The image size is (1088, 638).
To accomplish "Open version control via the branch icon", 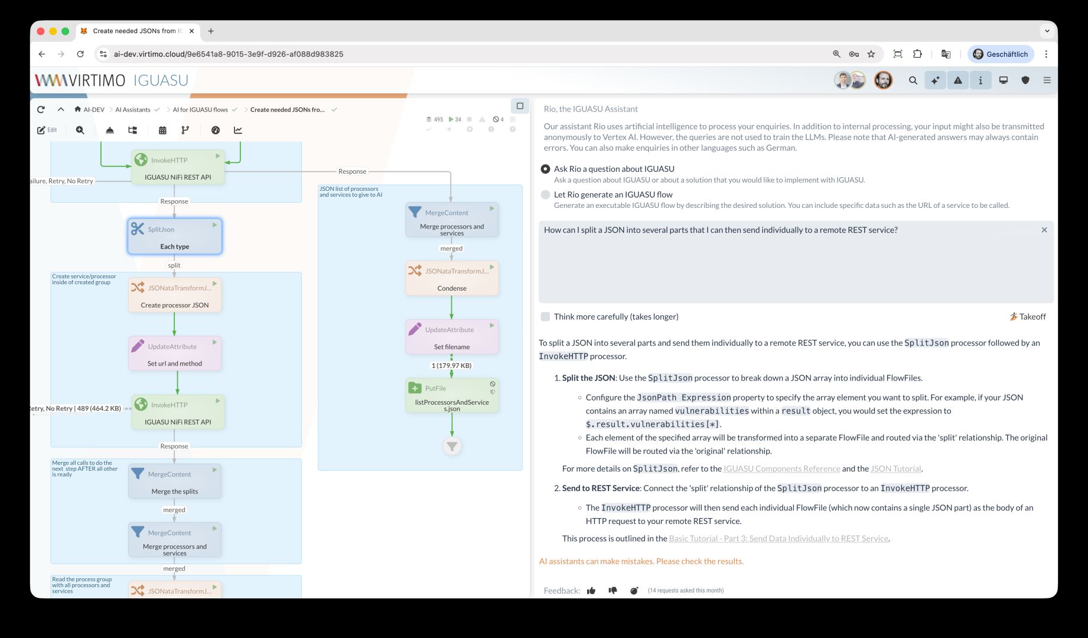I will 185,130.
